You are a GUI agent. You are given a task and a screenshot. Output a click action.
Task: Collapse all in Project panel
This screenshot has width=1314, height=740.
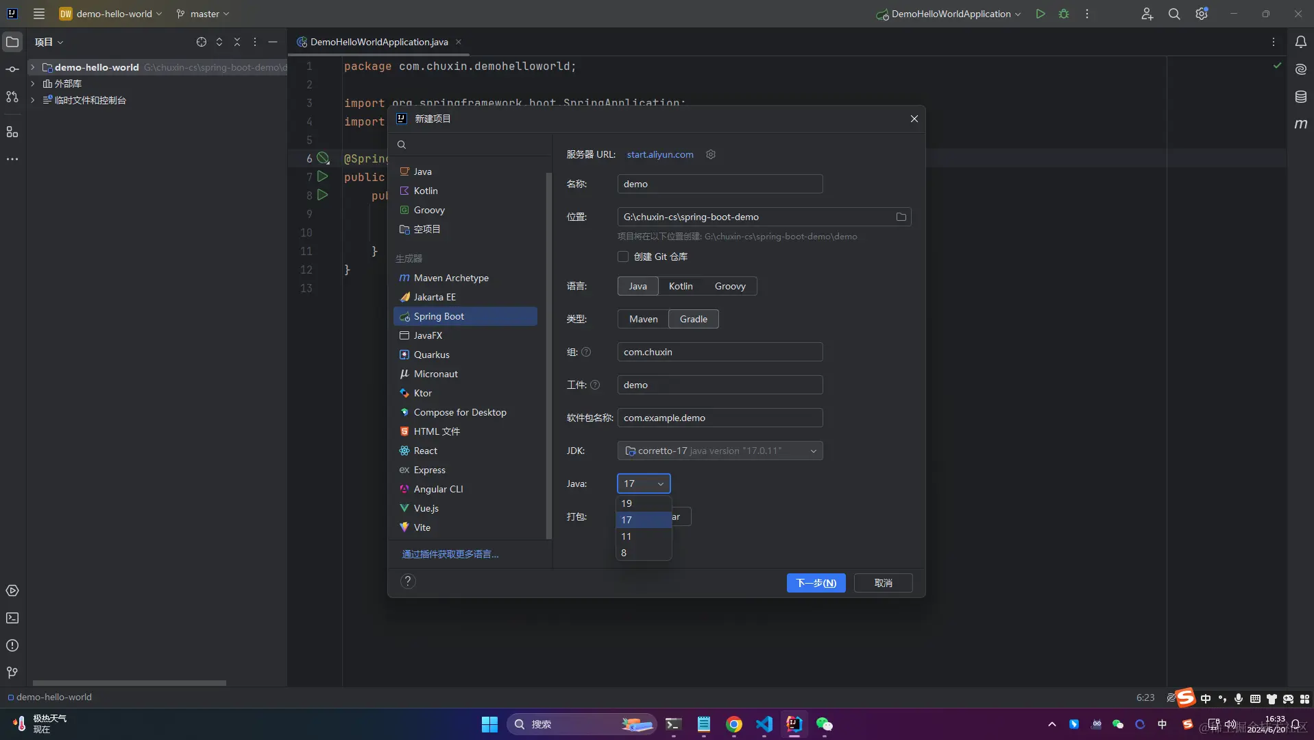(236, 42)
